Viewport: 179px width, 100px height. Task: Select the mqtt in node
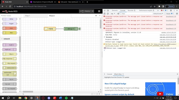pyautogui.click(x=10, y=45)
